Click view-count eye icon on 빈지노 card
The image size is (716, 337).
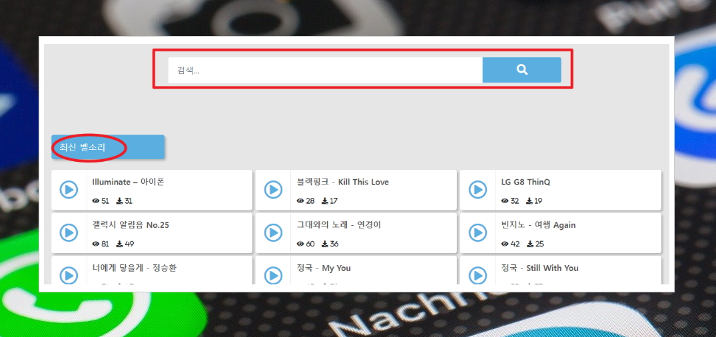pyautogui.click(x=505, y=244)
